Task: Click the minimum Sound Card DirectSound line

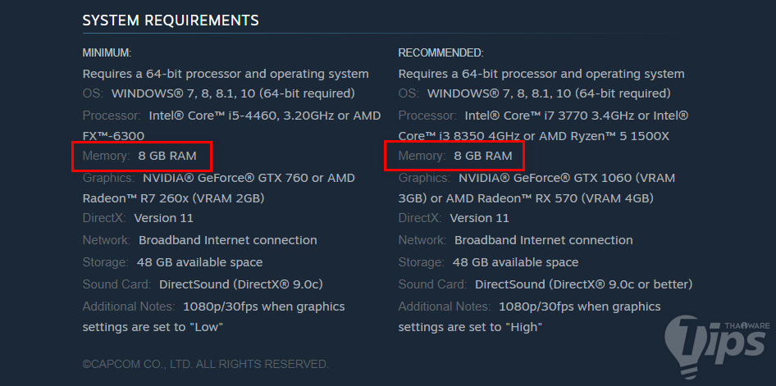Action: (x=240, y=284)
